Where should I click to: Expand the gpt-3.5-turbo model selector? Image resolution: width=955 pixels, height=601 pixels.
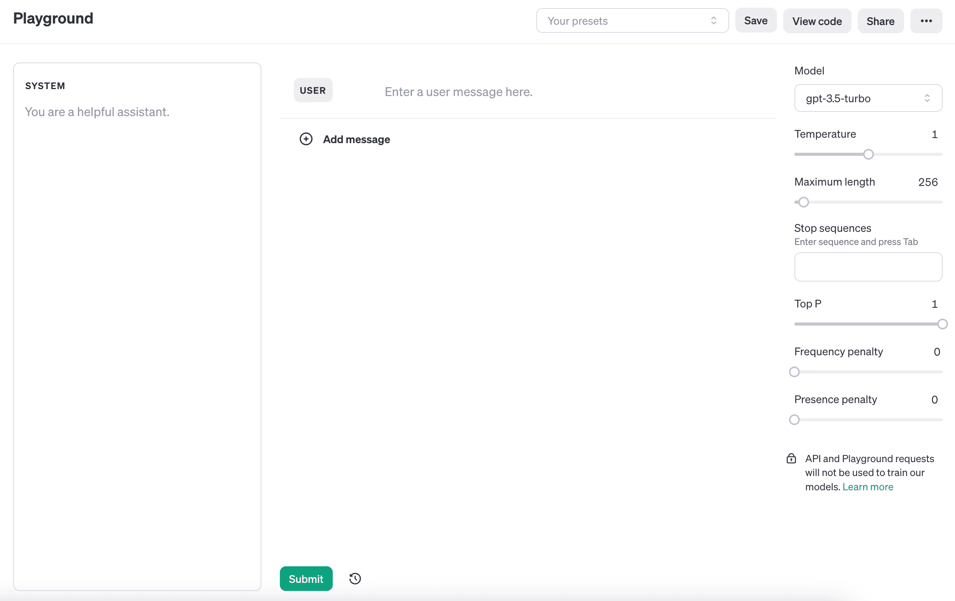(x=868, y=98)
